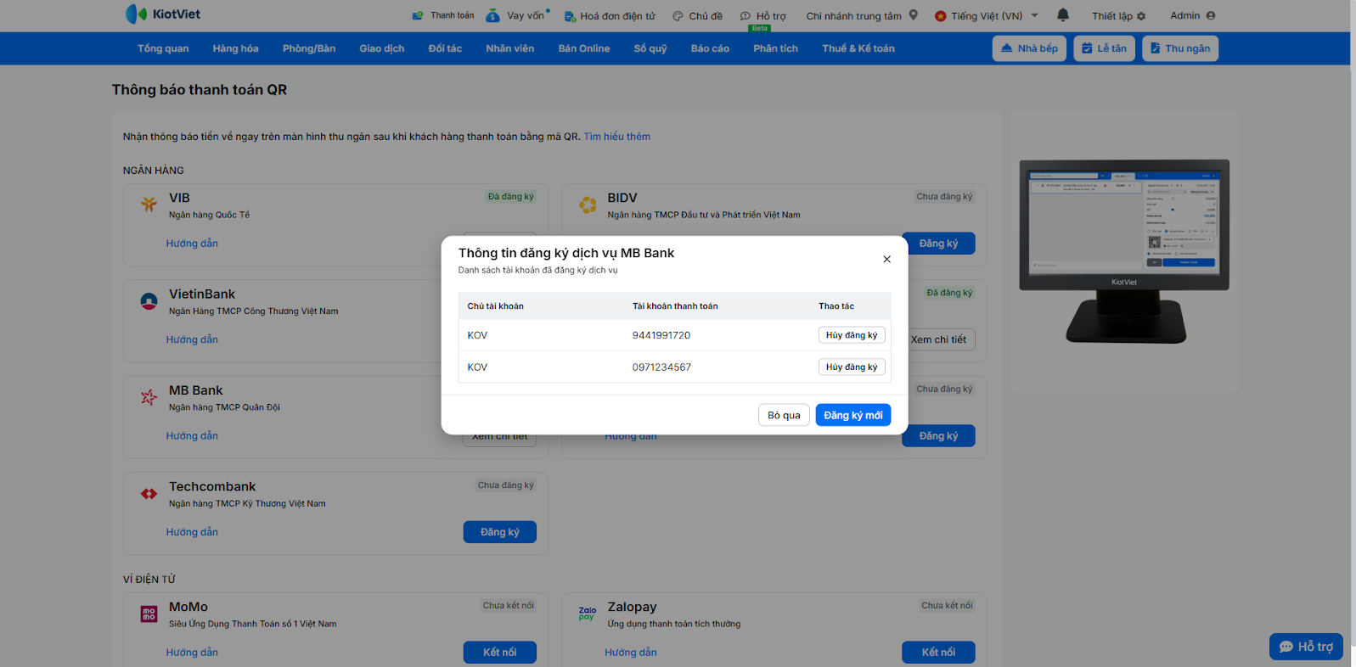This screenshot has height=667, width=1356.
Task: Open Phòng/Bàn menu
Action: point(309,48)
